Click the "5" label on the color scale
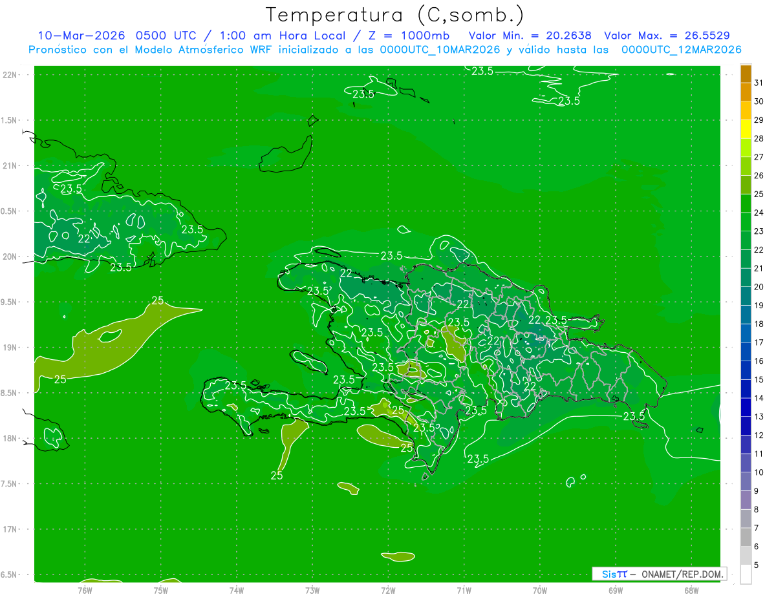This screenshot has width=776, height=599. [757, 565]
